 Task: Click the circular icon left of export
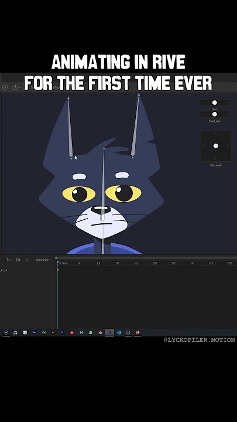[5, 87]
